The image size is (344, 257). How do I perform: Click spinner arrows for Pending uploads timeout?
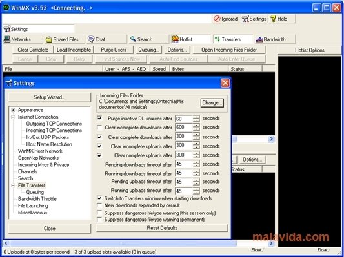(196, 182)
